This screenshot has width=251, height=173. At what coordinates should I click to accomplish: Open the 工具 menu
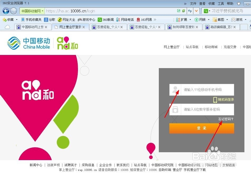pos(221,3)
